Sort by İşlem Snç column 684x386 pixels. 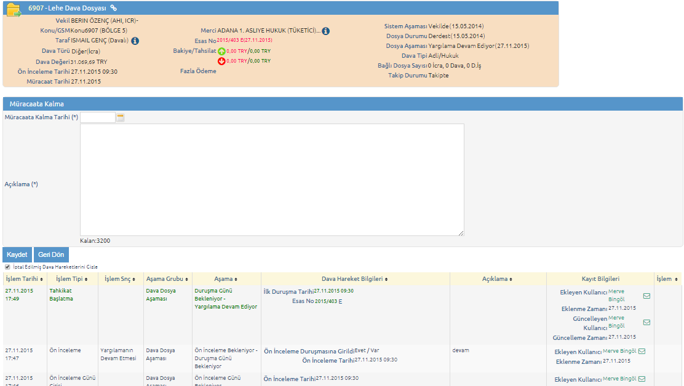(x=120, y=279)
